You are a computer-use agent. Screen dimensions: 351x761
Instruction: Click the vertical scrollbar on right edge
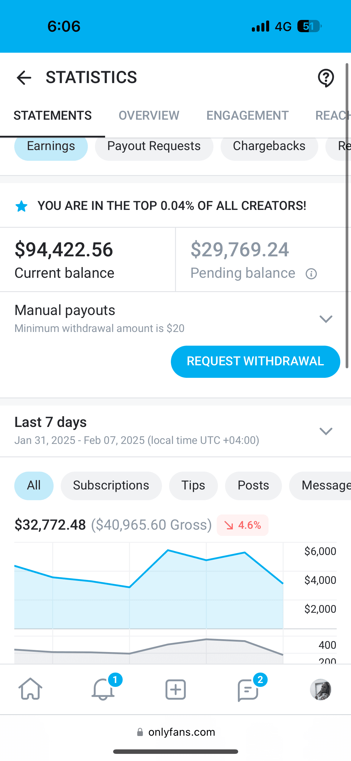click(x=347, y=216)
